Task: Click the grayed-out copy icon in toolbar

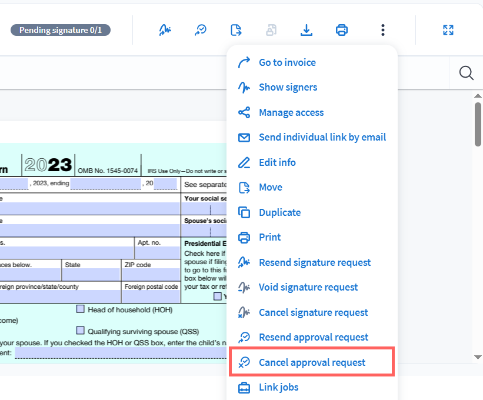Action: pos(271,30)
